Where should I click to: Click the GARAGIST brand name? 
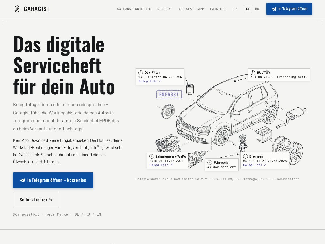37,9
